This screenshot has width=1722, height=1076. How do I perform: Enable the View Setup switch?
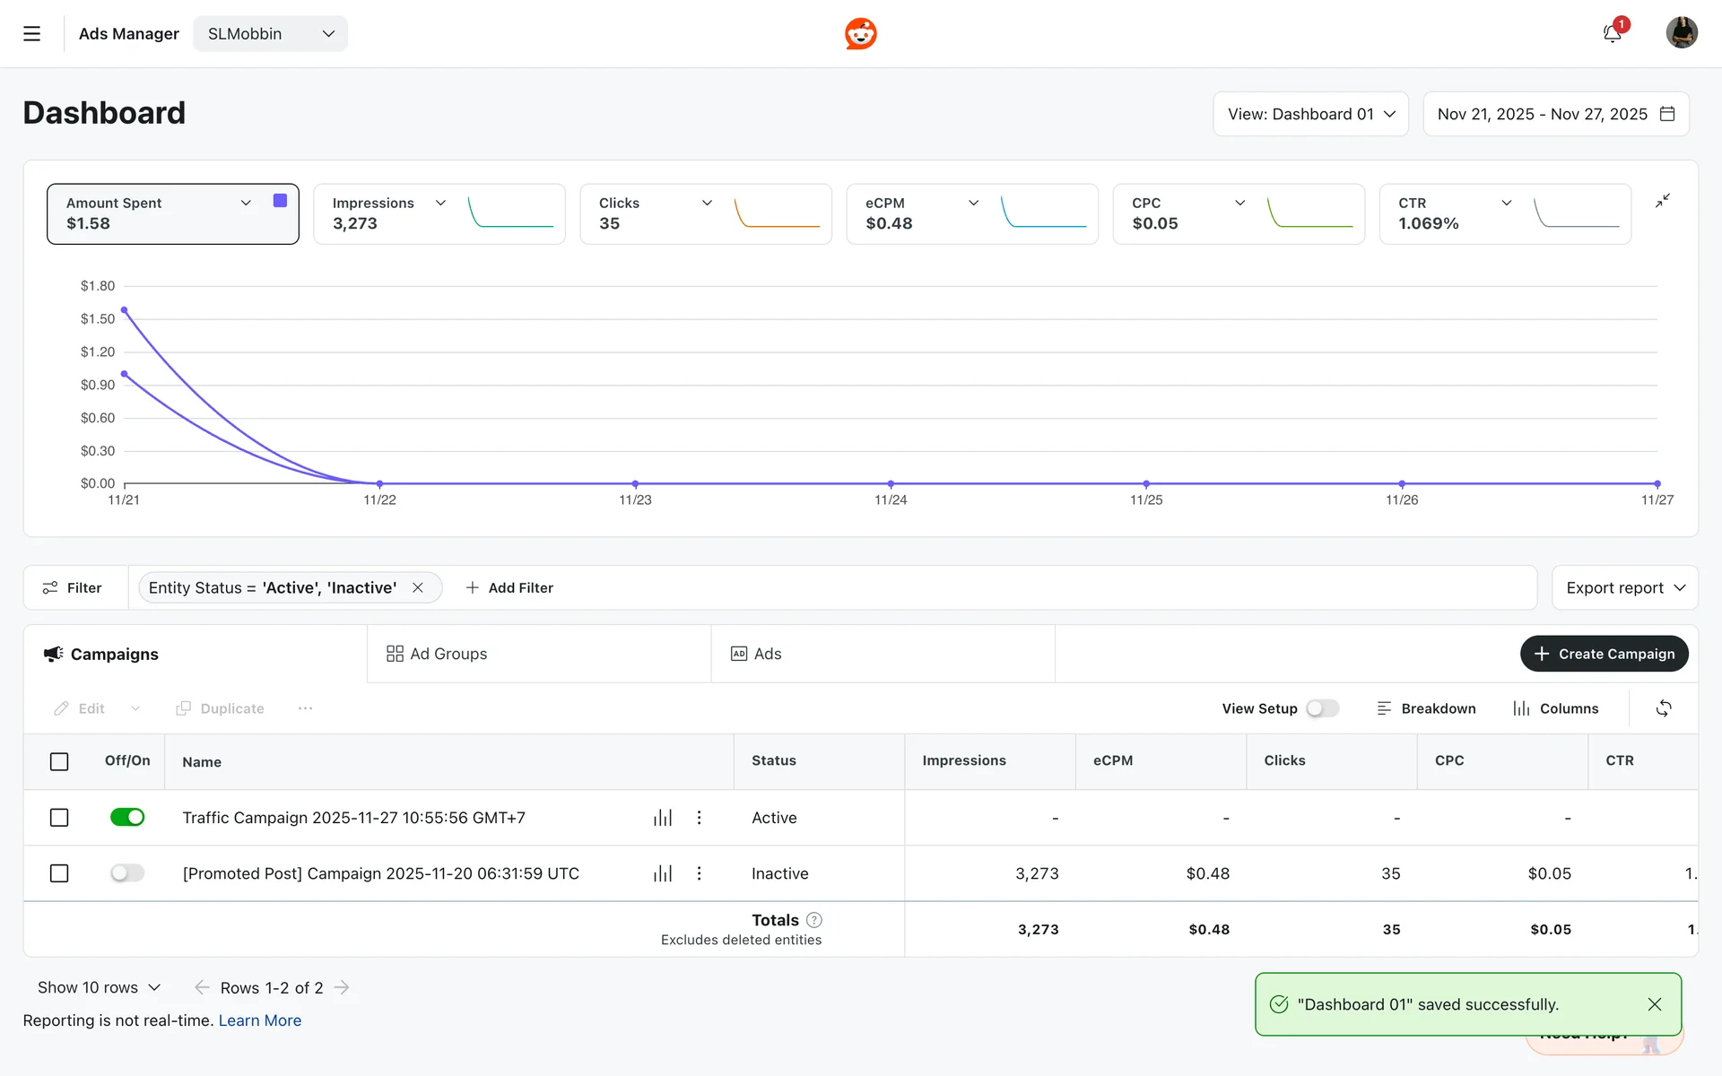(x=1322, y=708)
